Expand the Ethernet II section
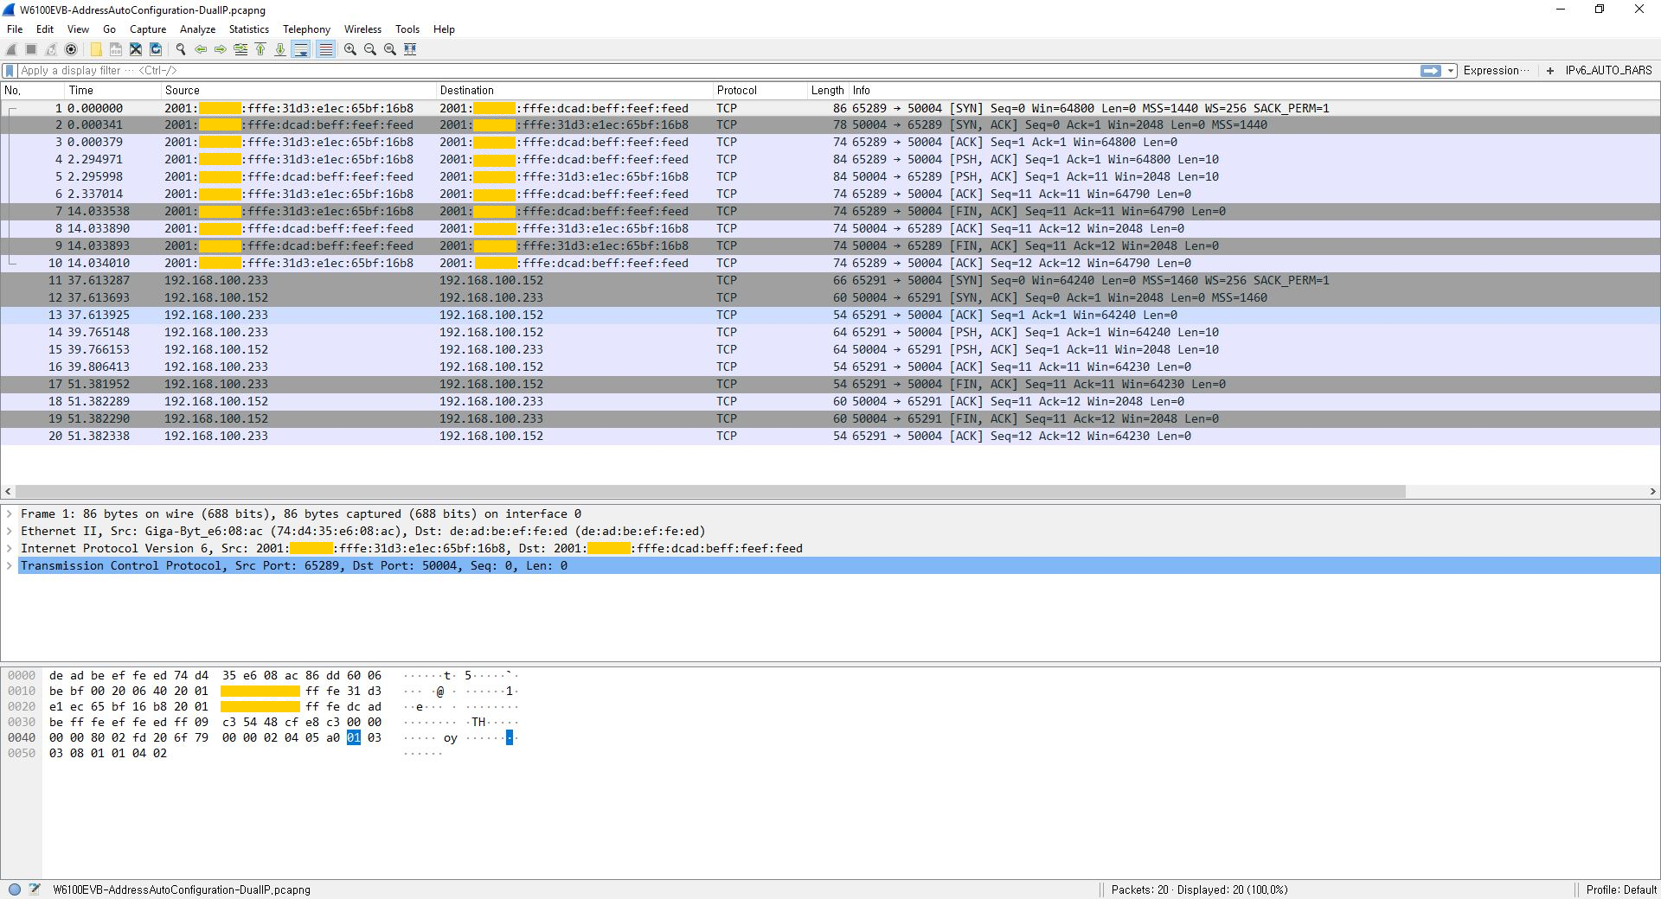The image size is (1661, 899). [9, 531]
